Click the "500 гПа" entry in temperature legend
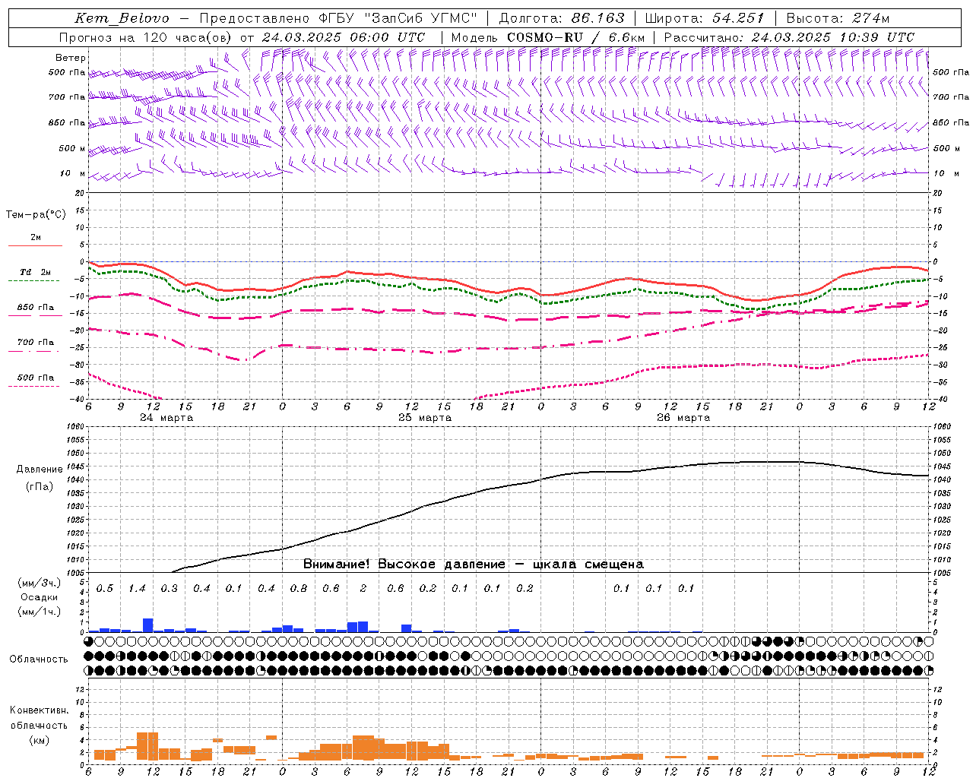The height and width of the screenshot is (778, 973). pos(35,378)
